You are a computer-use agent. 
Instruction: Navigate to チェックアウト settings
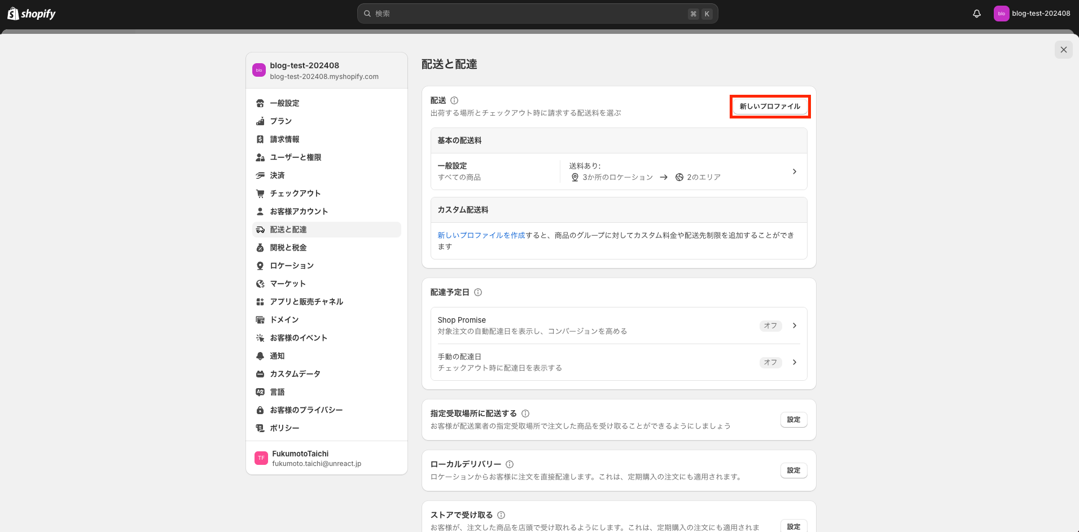coord(326,194)
